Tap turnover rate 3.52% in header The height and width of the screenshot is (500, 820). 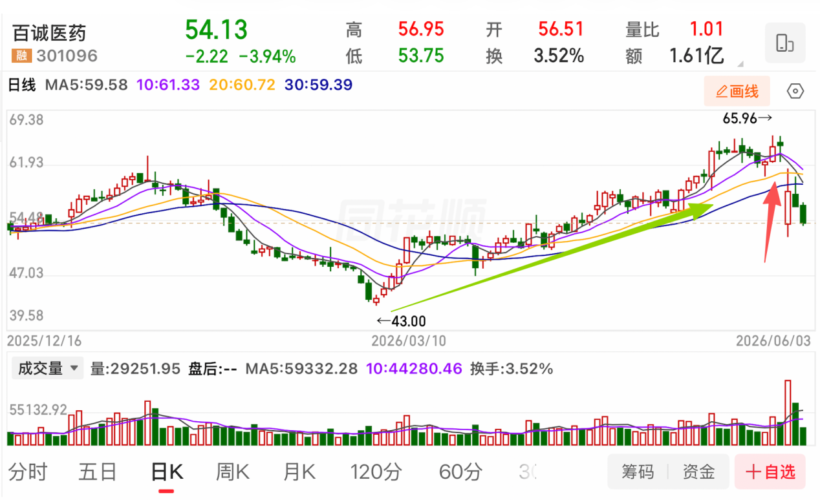point(559,56)
